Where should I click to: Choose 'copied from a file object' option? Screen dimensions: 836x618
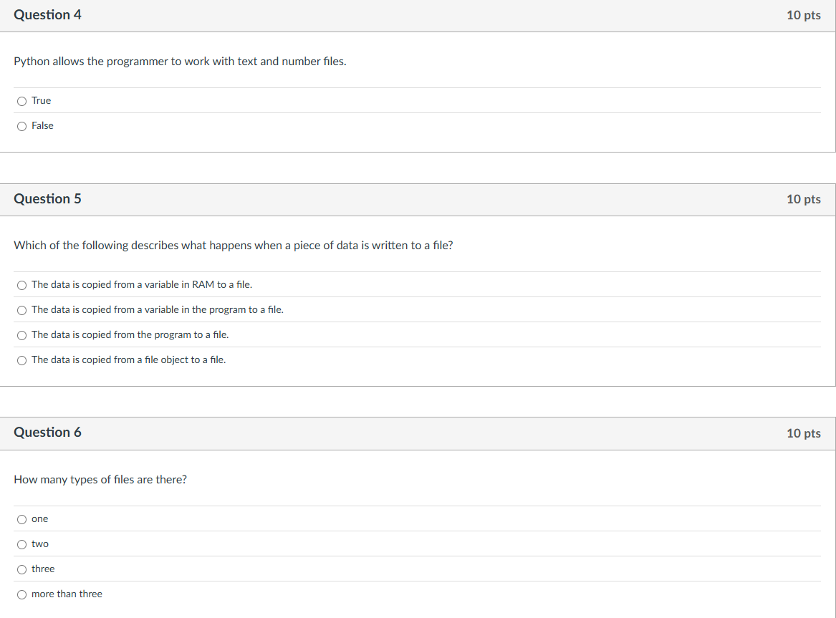click(x=22, y=361)
